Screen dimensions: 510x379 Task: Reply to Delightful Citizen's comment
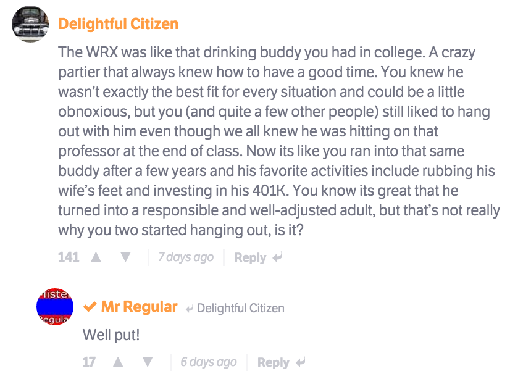250,258
